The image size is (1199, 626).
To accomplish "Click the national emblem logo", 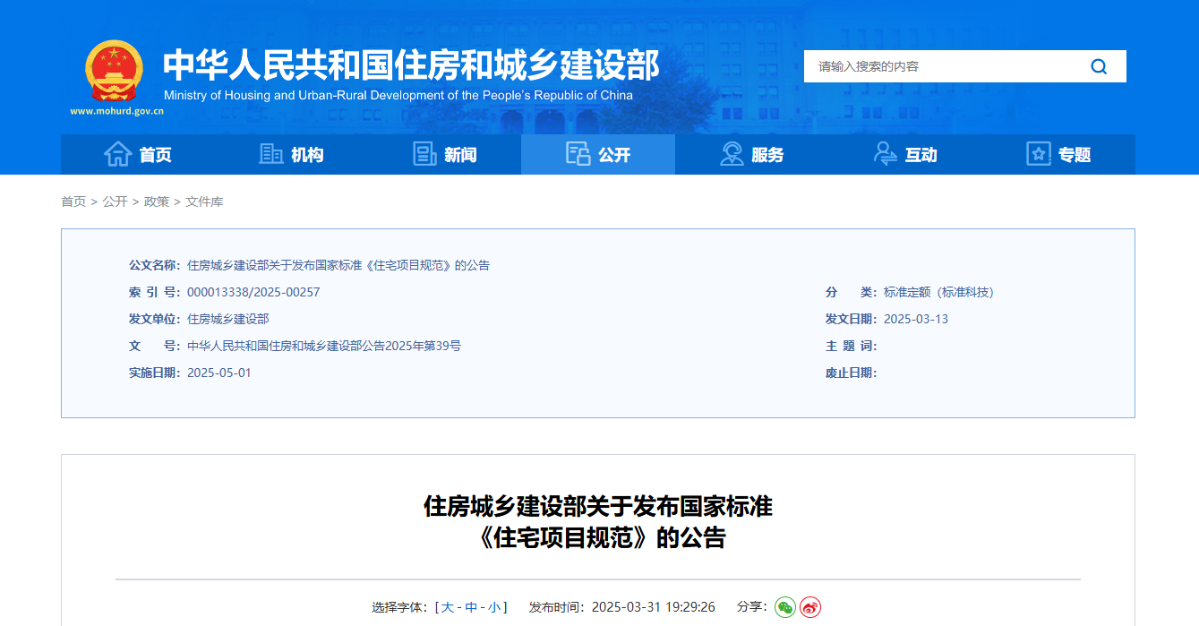I will [114, 71].
